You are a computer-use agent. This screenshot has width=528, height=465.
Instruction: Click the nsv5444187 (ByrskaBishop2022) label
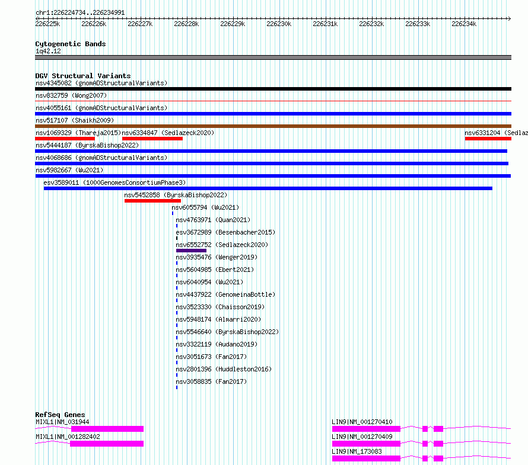click(x=87, y=145)
